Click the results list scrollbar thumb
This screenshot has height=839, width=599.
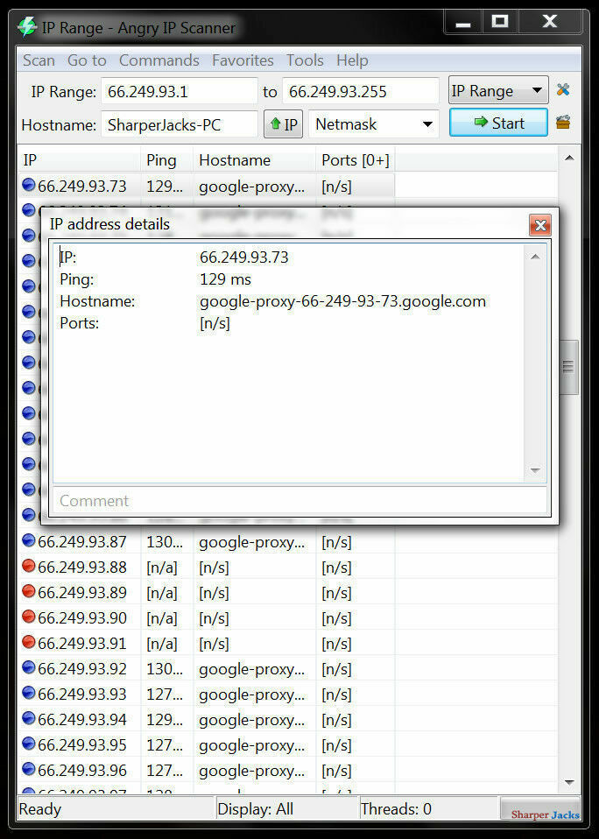point(569,367)
